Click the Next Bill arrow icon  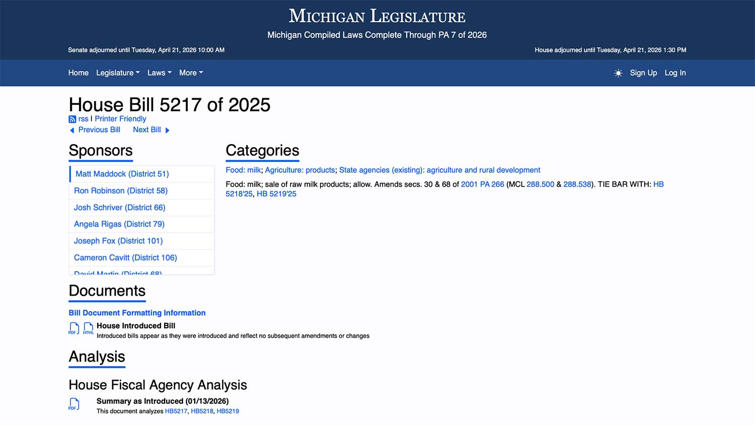tap(167, 130)
